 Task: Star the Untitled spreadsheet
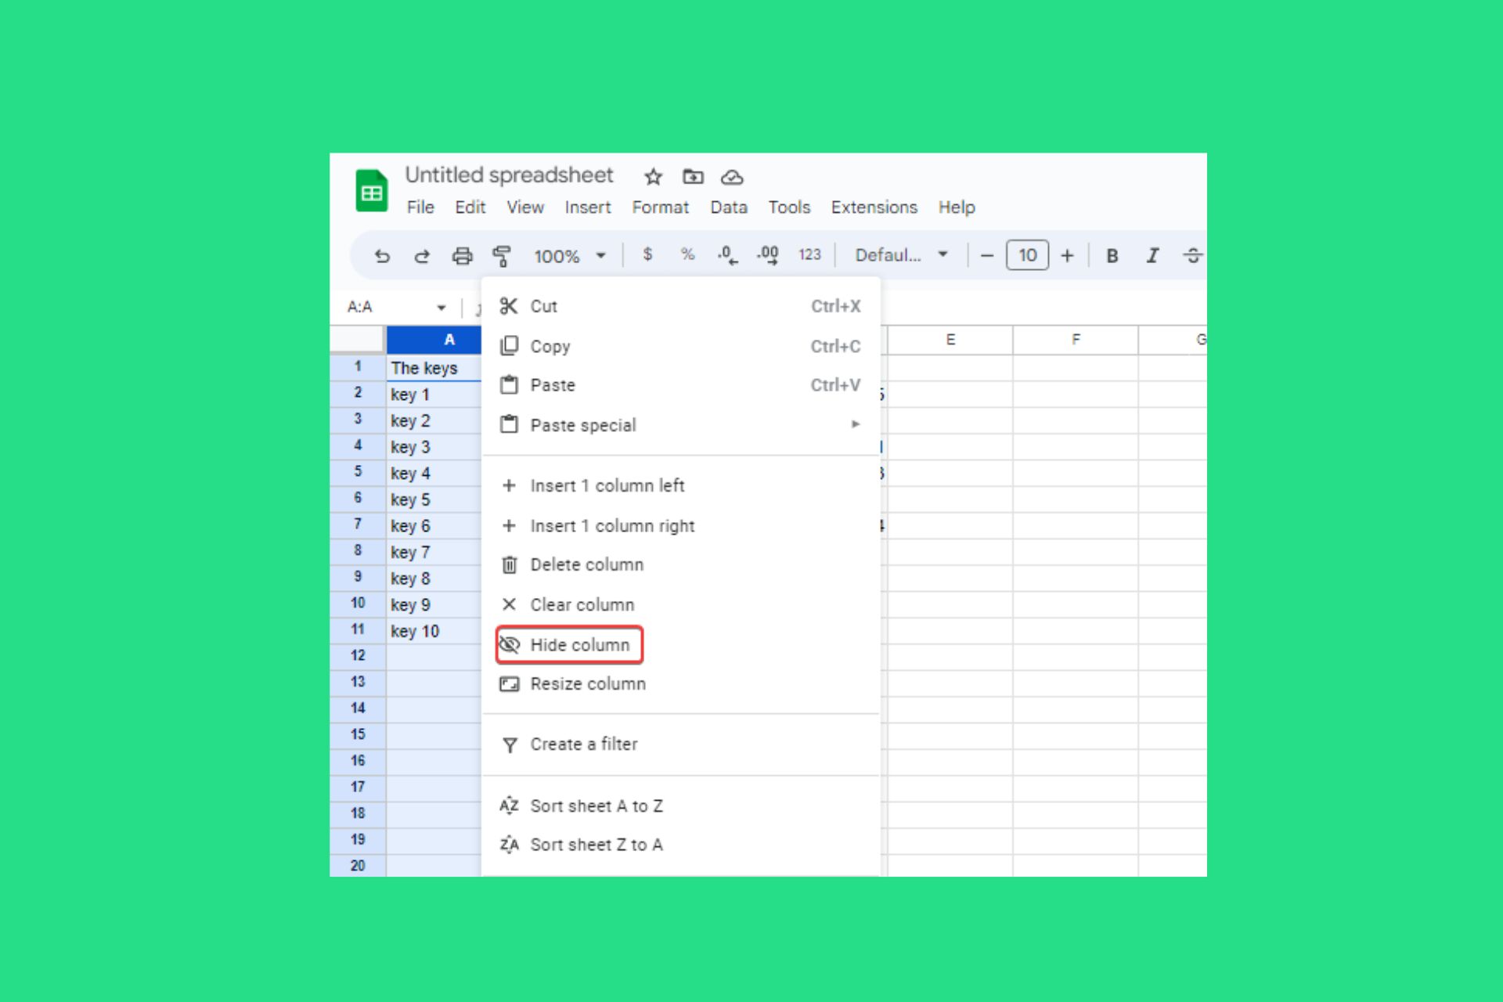coord(653,177)
